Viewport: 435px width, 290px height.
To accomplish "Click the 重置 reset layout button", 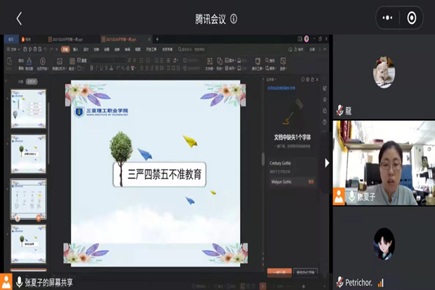I will 82,60.
